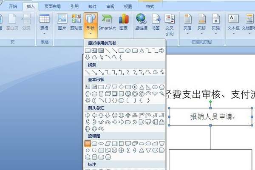
Task: Click the 页码 page number icon
Action: [216, 19]
